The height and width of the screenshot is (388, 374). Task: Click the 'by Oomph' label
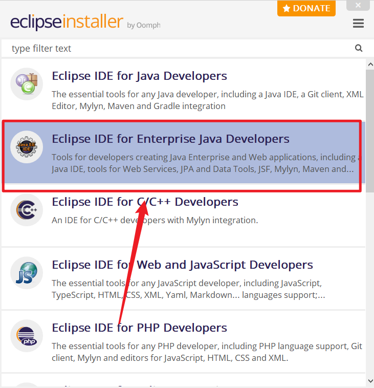click(144, 25)
